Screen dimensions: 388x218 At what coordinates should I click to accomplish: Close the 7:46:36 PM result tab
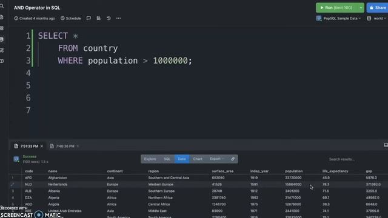pos(78,146)
